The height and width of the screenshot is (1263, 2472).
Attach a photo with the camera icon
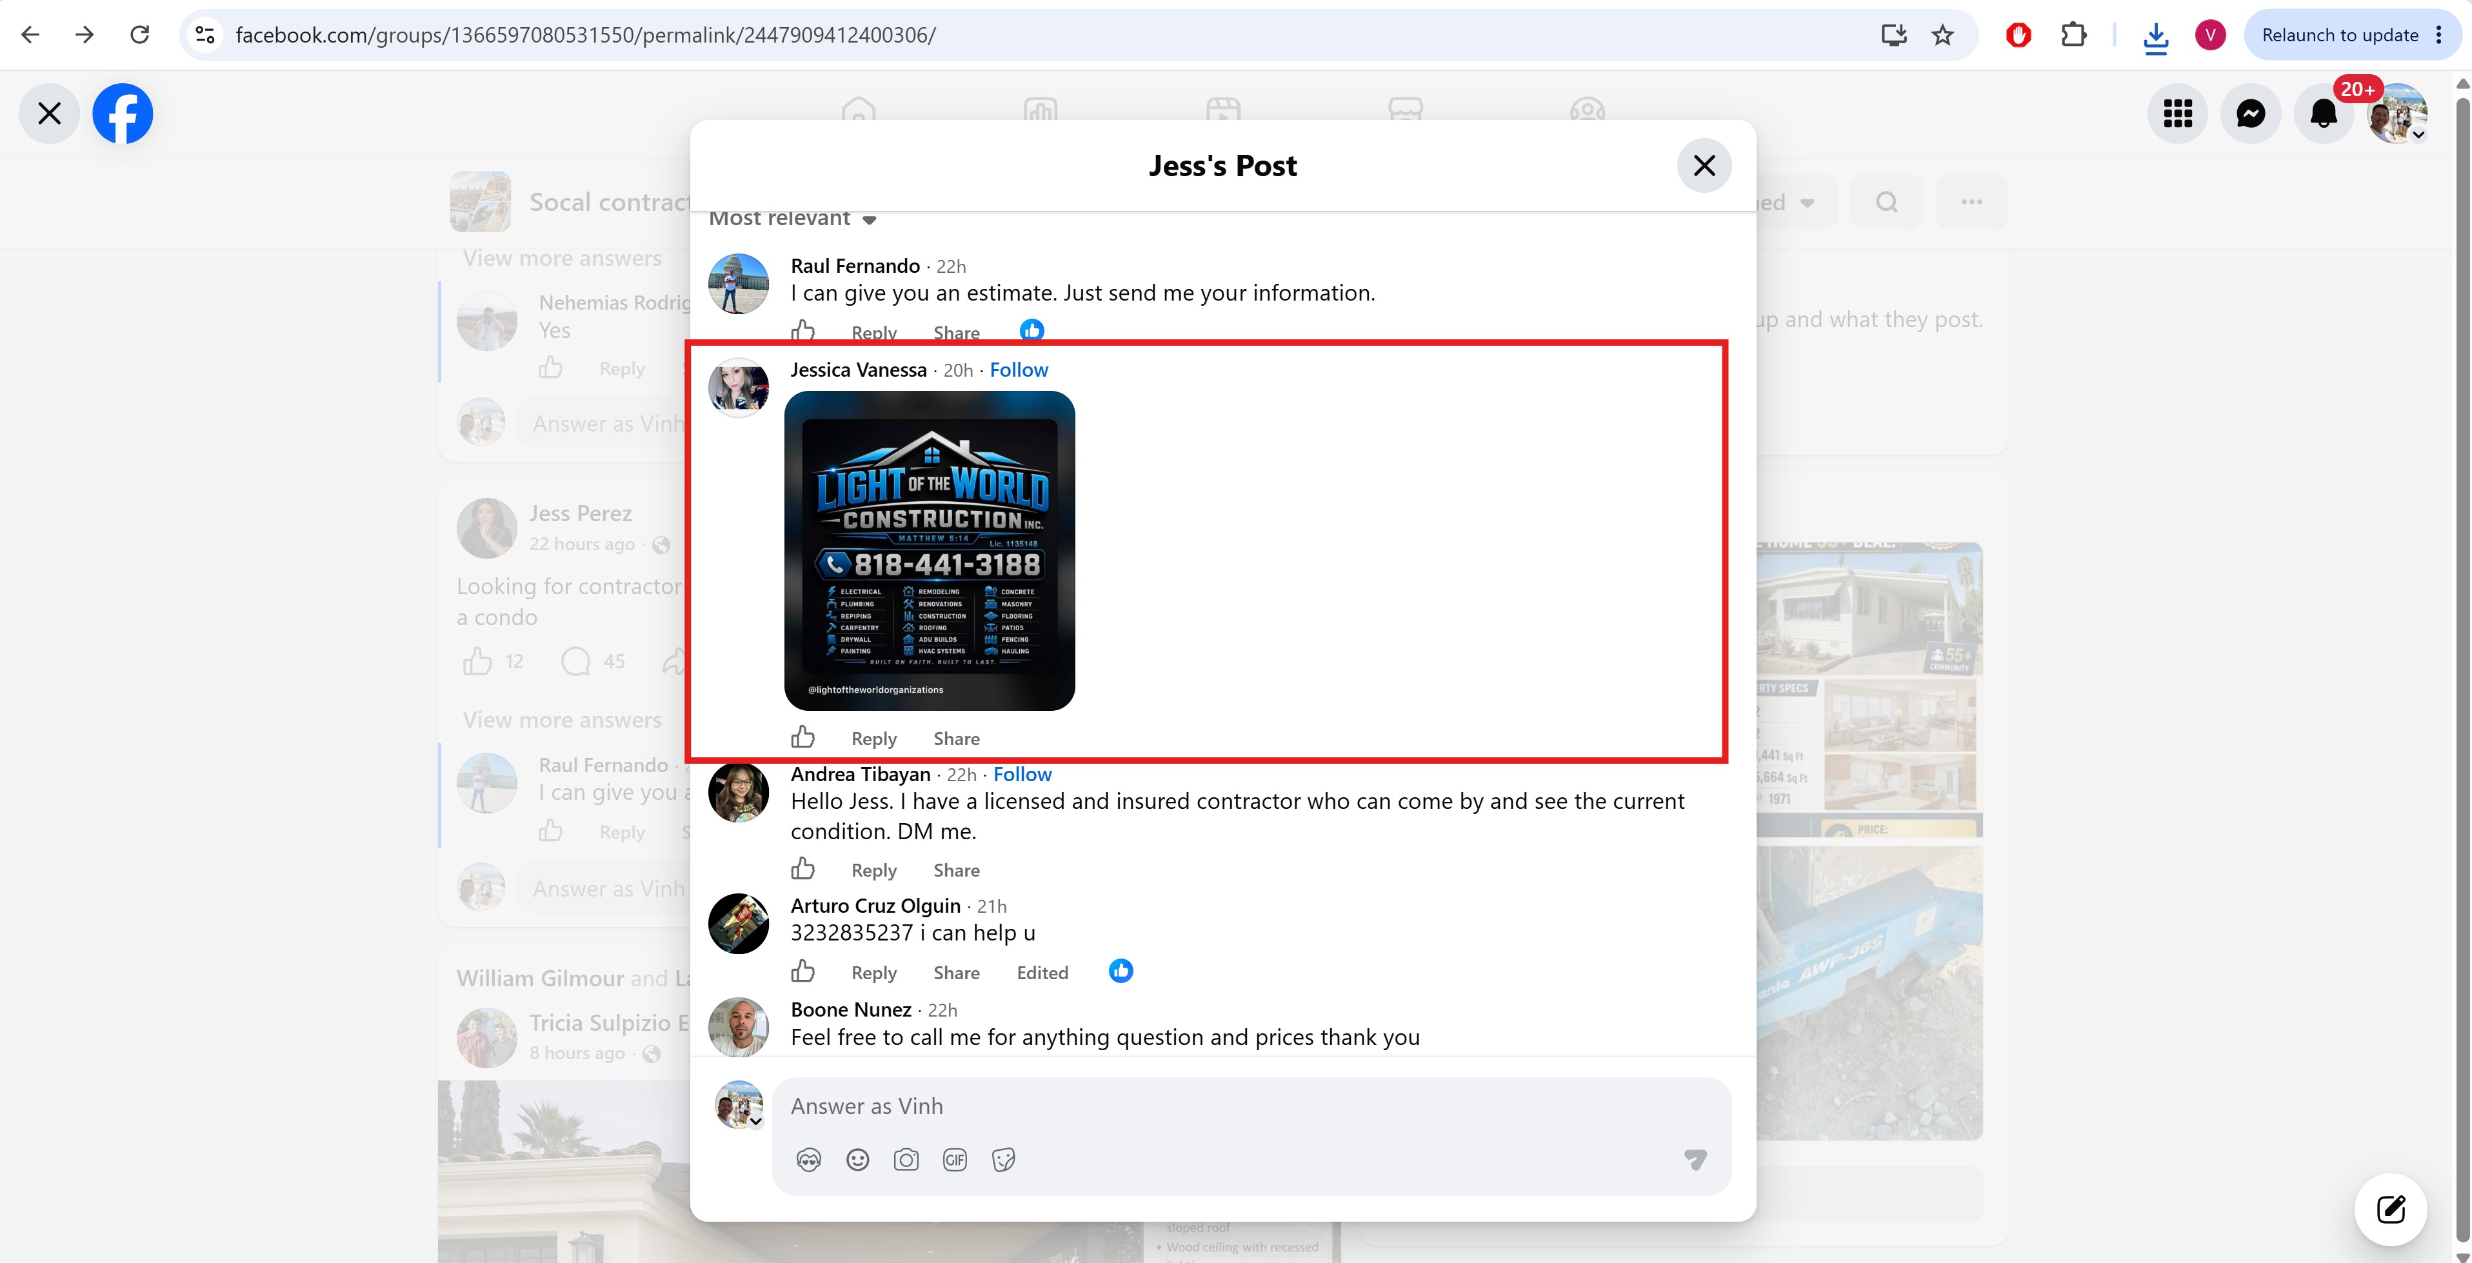click(906, 1160)
